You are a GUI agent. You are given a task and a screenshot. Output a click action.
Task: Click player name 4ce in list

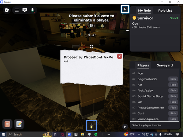pos(140,73)
